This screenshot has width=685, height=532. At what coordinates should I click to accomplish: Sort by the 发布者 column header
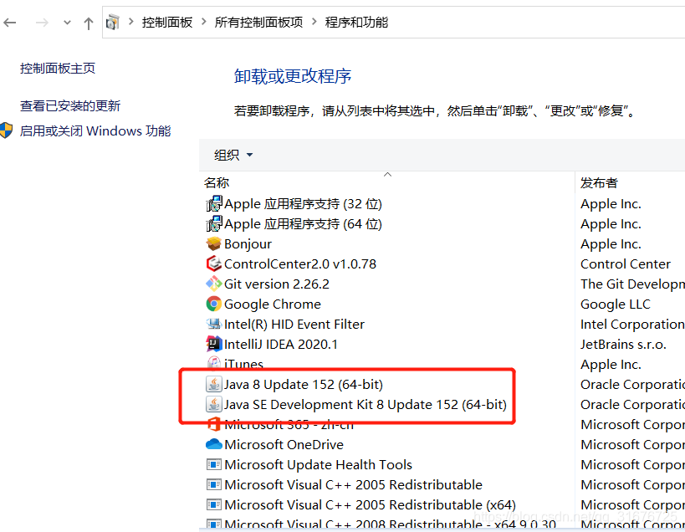click(x=599, y=182)
